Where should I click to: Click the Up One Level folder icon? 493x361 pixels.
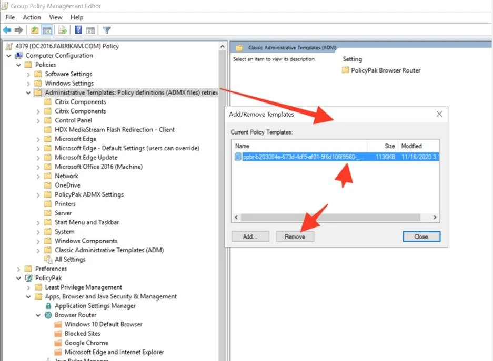[x=35, y=30]
